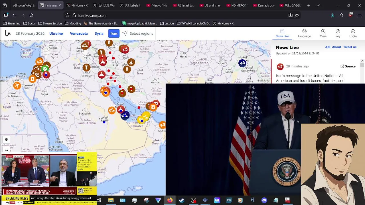This screenshot has width=365, height=205.
Task: Expand the Stream Session bookmarks folder
Action: tap(50, 23)
